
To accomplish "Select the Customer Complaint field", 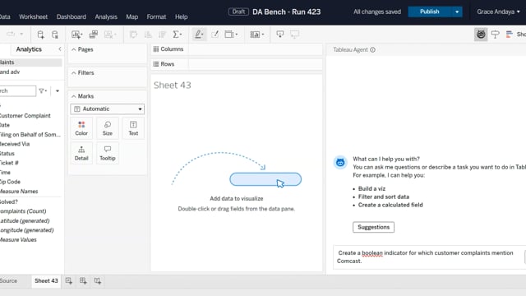I will click(25, 116).
